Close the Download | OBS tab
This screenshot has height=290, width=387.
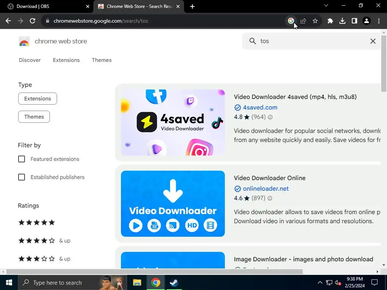[x=88, y=6]
